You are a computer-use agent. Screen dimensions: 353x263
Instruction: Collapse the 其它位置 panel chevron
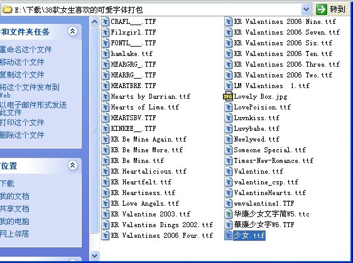73,165
